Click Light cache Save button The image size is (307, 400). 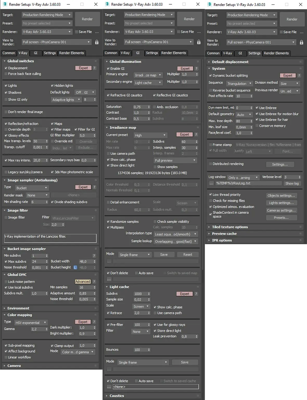(185, 362)
